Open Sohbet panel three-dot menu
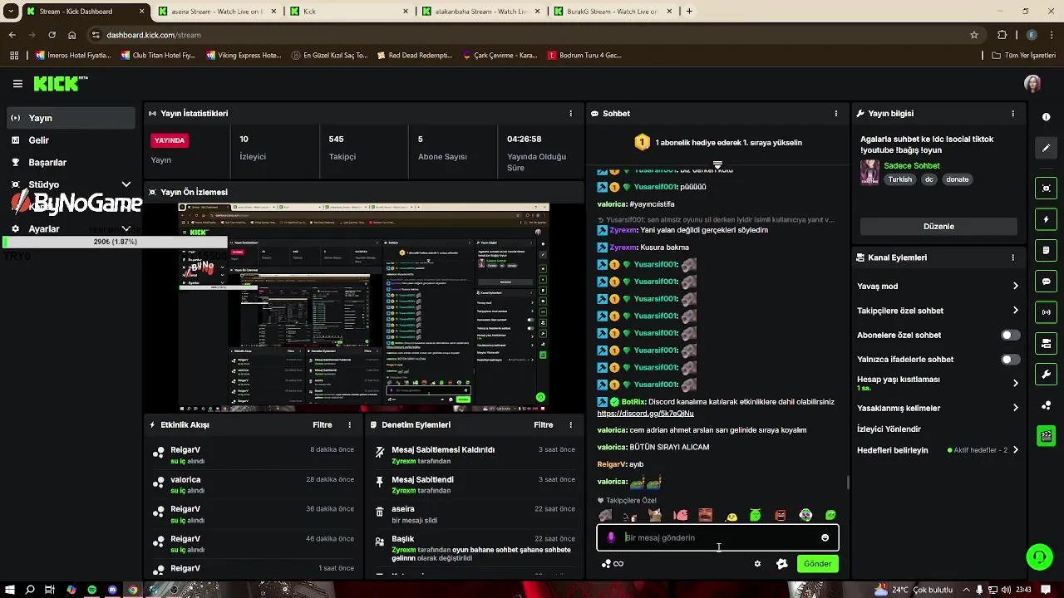Image resolution: width=1064 pixels, height=598 pixels. 835,114
